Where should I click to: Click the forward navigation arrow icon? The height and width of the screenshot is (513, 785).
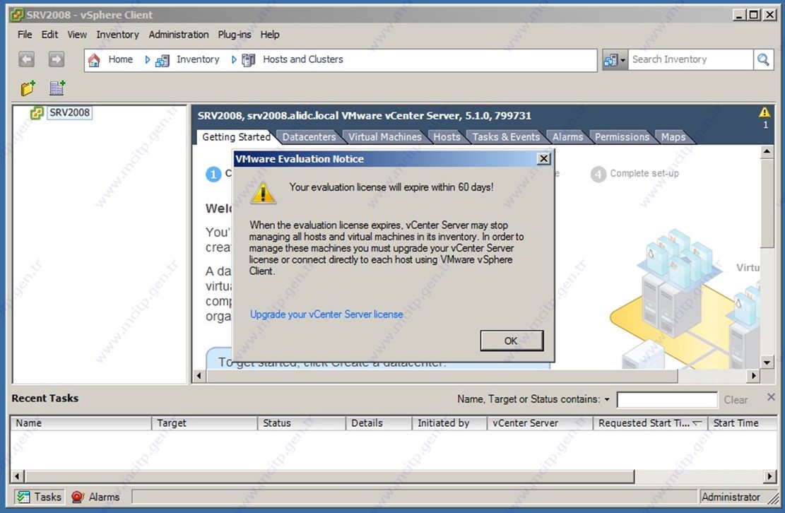56,59
